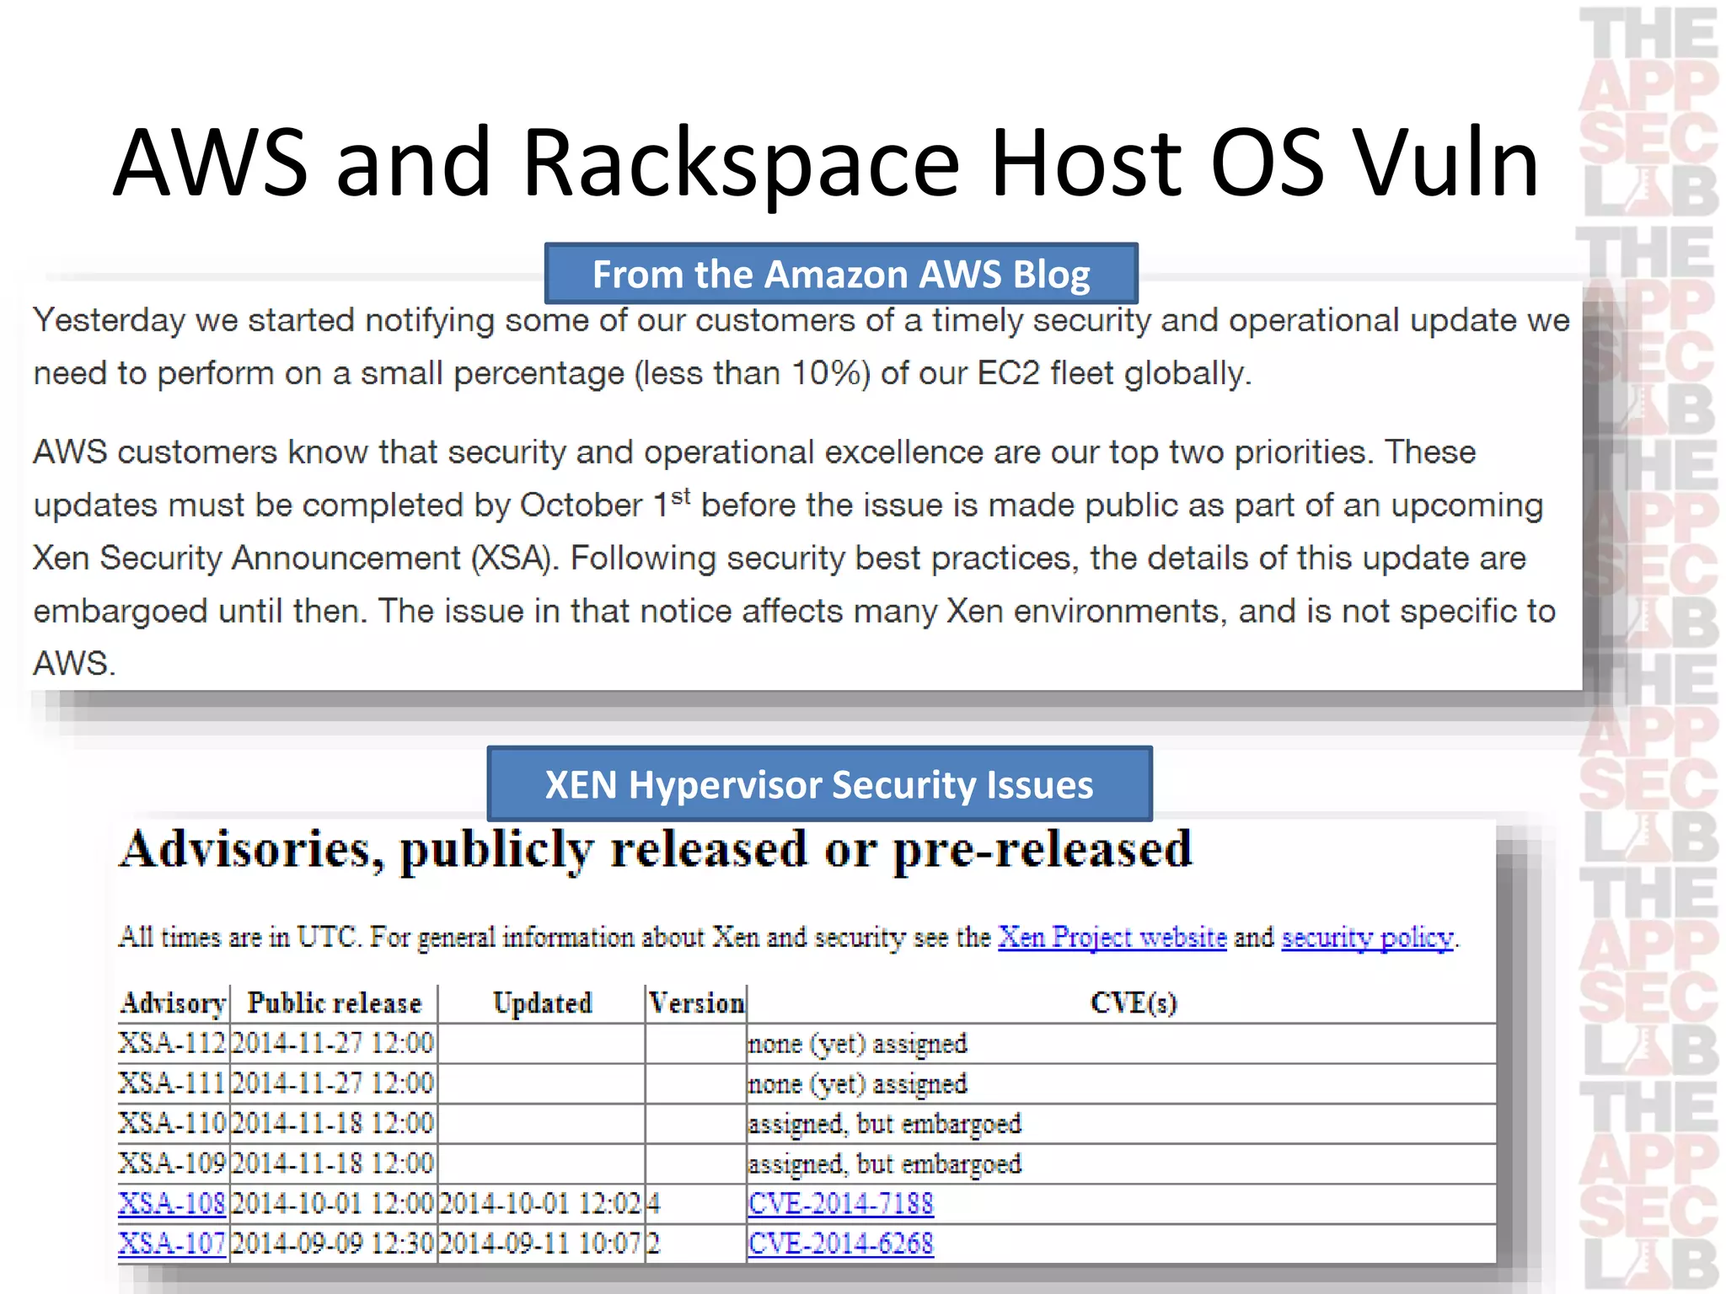Click the updated time '2014-10-01 12:02'
This screenshot has width=1726, height=1294.
[x=541, y=1203]
